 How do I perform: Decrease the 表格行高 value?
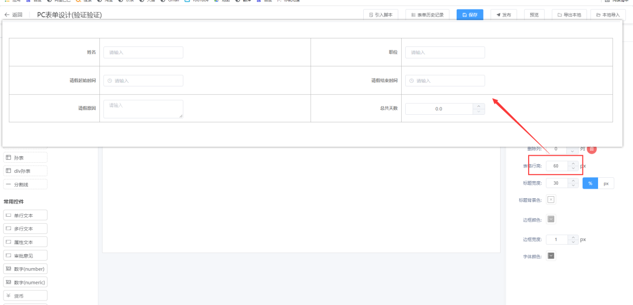[573, 168]
